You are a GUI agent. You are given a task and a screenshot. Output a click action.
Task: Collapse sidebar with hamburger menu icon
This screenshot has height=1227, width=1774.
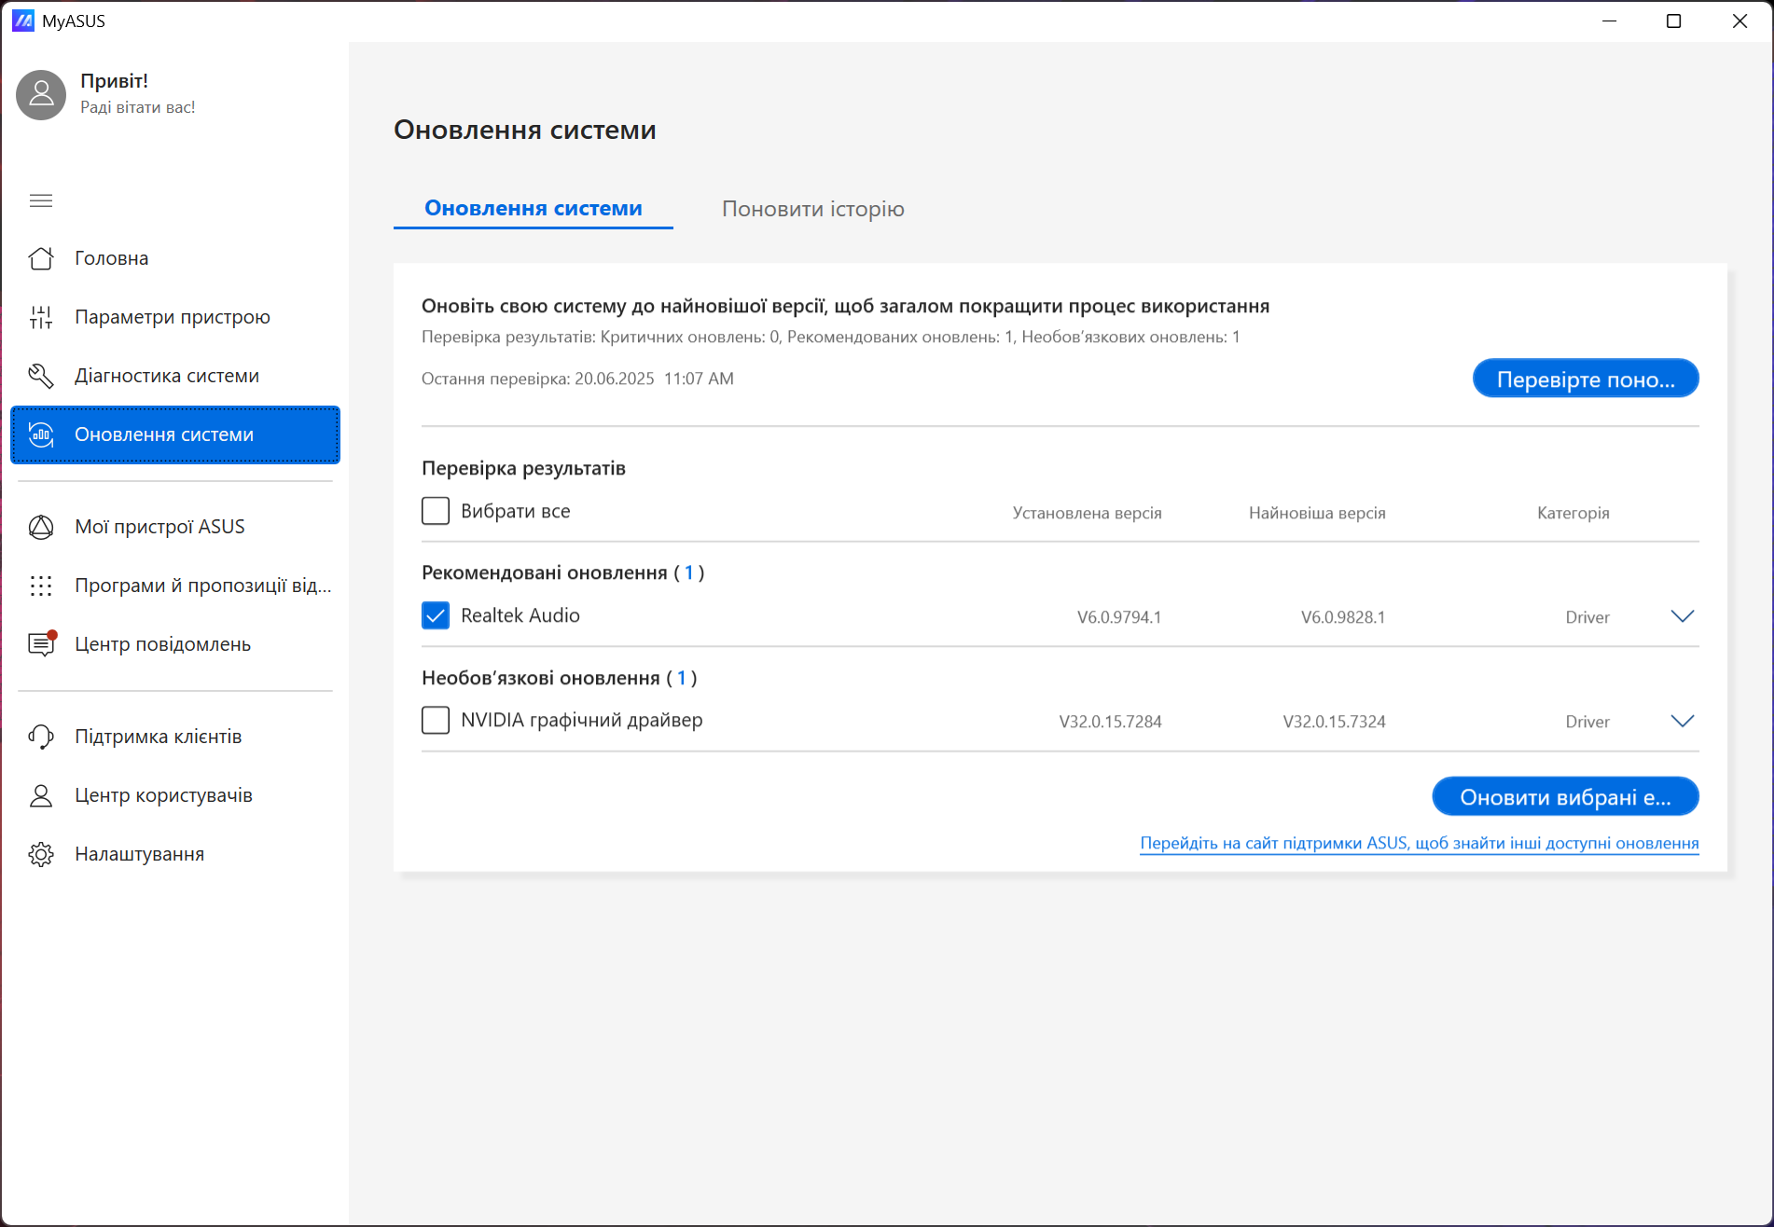tap(41, 200)
